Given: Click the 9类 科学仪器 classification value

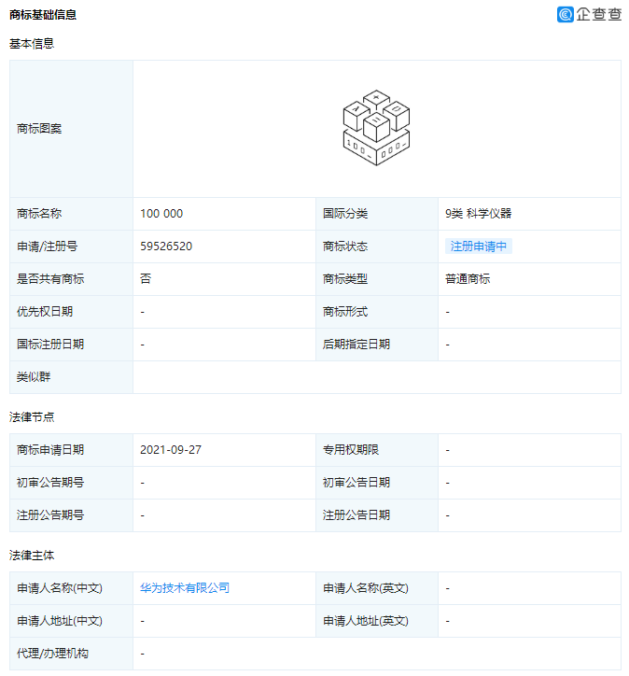Looking at the screenshot, I should [479, 214].
